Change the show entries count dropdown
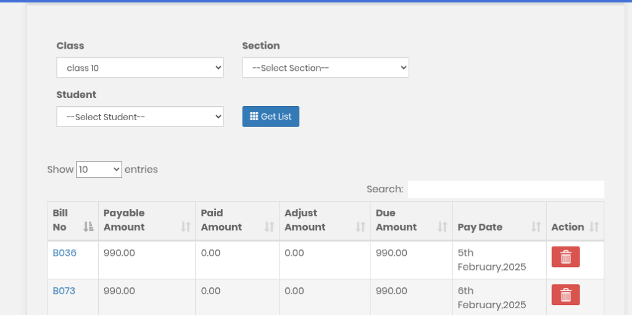Viewport: 632px width, 315px height. click(x=99, y=169)
